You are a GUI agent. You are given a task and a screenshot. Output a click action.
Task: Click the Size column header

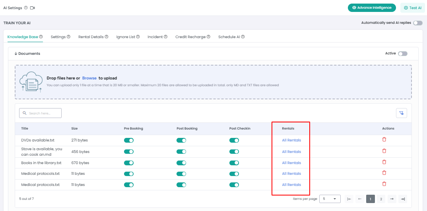coord(74,128)
